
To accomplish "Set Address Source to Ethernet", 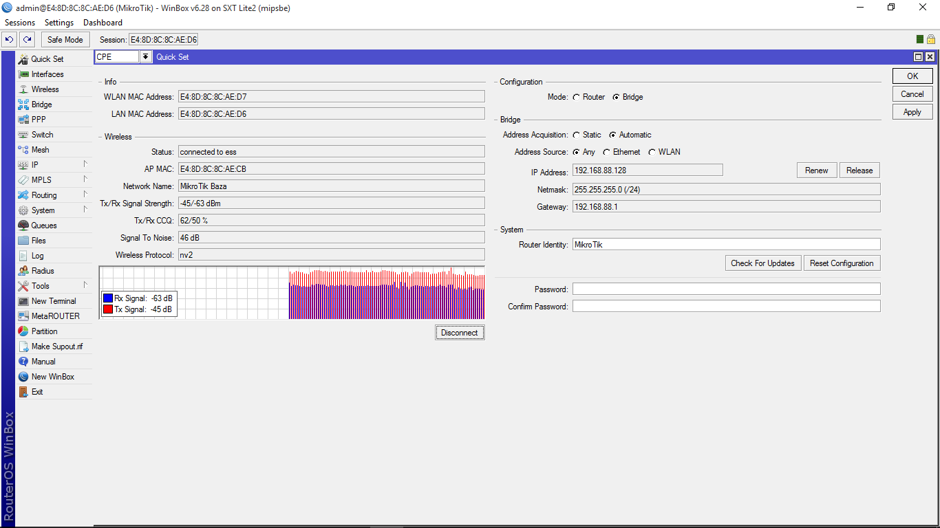I will pos(606,152).
